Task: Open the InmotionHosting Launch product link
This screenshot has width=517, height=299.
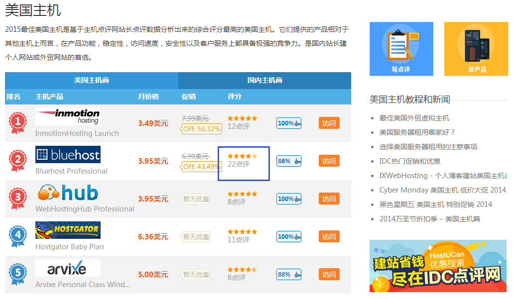Action: point(77,133)
